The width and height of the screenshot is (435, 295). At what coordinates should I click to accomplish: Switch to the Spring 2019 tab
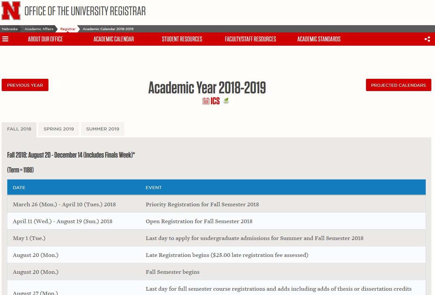pyautogui.click(x=59, y=129)
